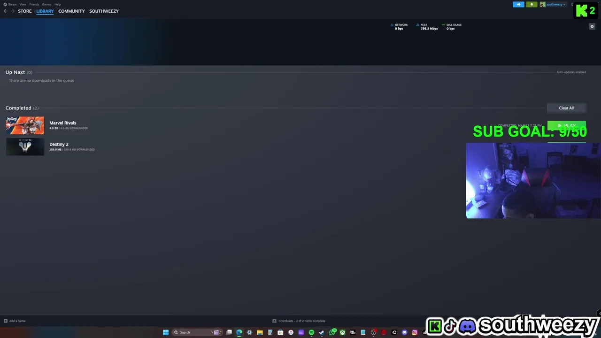
Task: Open Steam announcements megaphone button
Action: [518, 4]
